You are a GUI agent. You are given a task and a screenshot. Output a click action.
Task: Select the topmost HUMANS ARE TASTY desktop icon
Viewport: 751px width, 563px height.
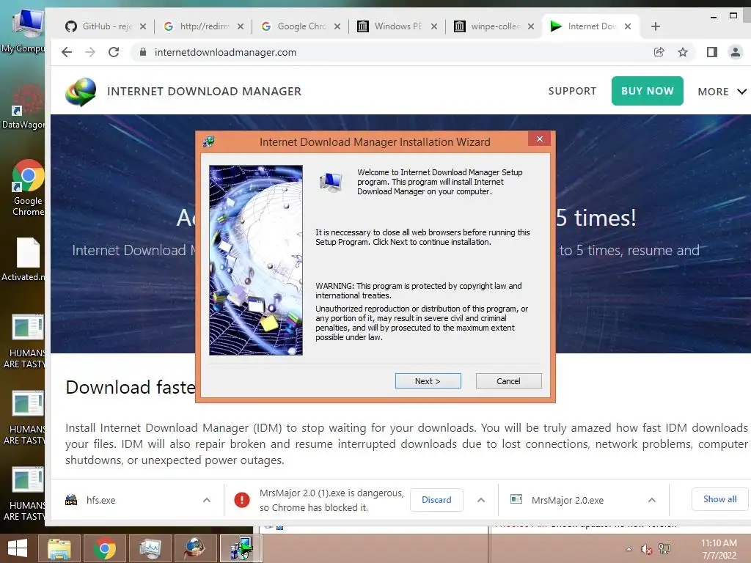pyautogui.click(x=25, y=342)
